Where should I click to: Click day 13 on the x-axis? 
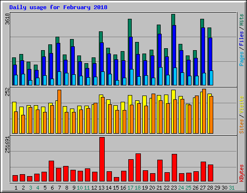click(x=101, y=188)
